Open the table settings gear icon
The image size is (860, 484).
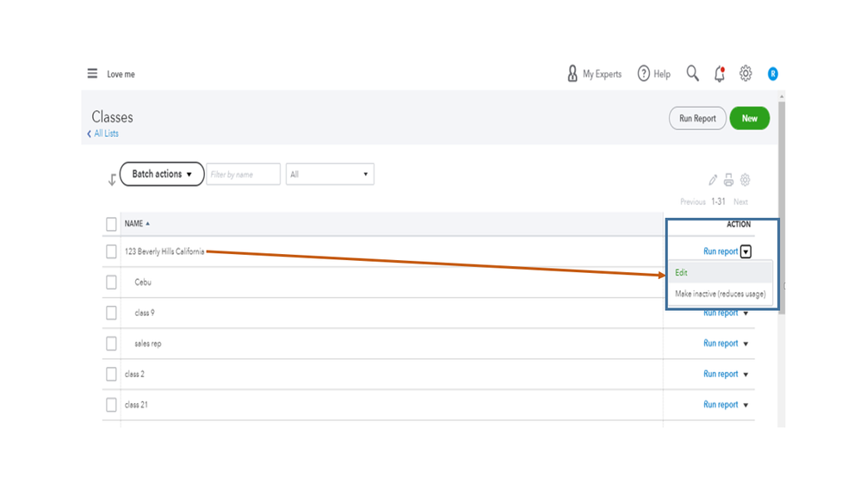(746, 180)
